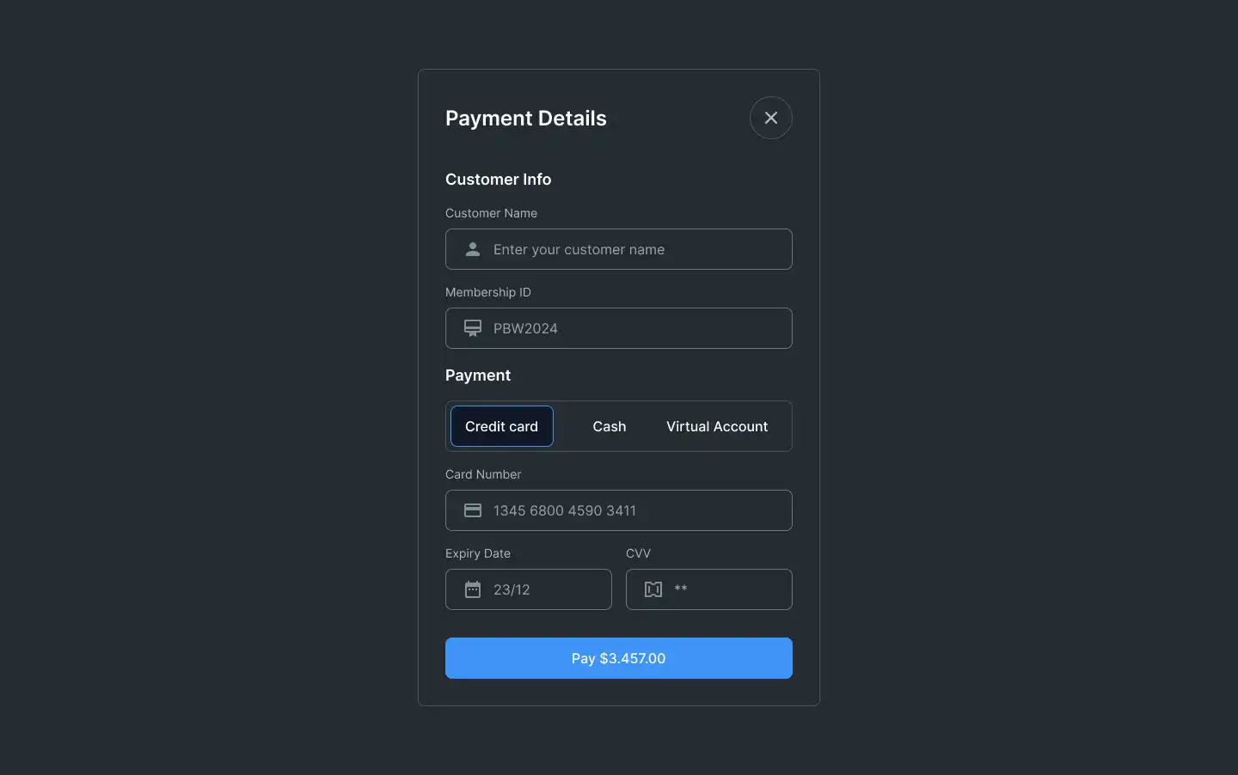This screenshot has height=775, width=1238.
Task: Select the Credit card payment option
Action: pyautogui.click(x=502, y=426)
